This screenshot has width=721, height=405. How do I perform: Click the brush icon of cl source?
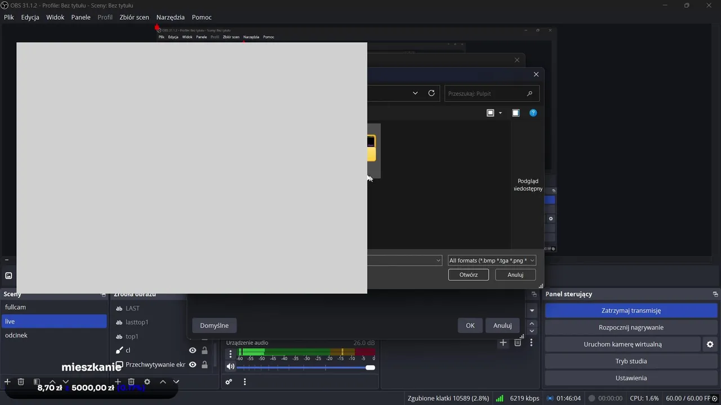(x=119, y=350)
